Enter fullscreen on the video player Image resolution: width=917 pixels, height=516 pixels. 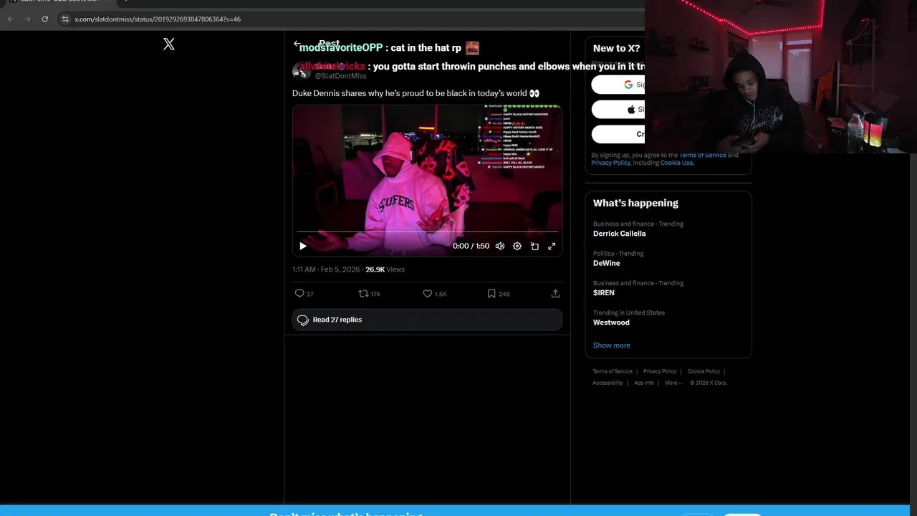(552, 246)
